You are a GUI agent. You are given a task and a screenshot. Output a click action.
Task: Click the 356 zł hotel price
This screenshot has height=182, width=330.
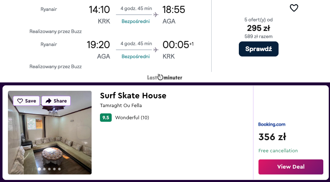click(272, 137)
